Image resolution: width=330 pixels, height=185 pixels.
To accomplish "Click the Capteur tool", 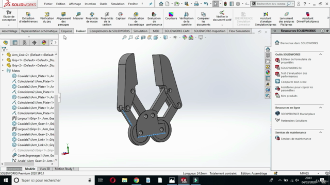I will [121, 16].
